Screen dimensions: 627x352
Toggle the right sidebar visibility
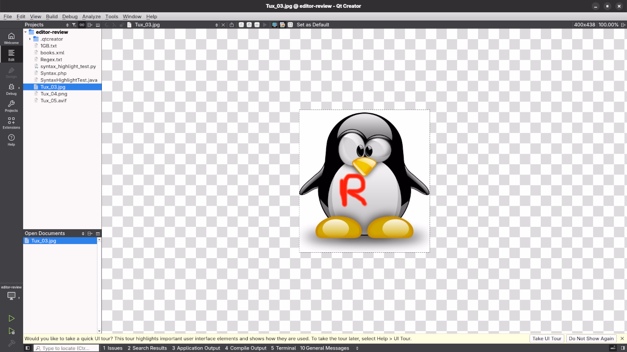pos(622,348)
